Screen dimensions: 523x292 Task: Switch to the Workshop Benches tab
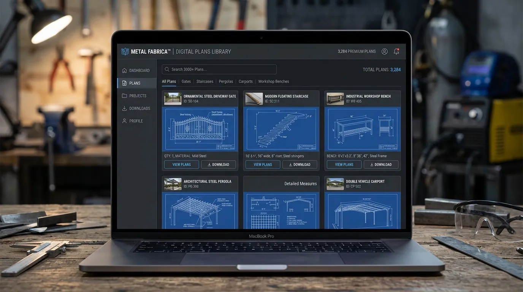point(274,81)
